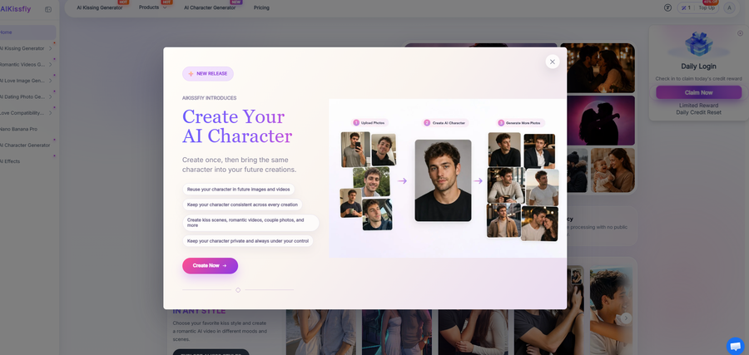Expand AI Love Image Generator sidebar chevron
Viewport: 749px width, 355px height.
[x=50, y=81]
